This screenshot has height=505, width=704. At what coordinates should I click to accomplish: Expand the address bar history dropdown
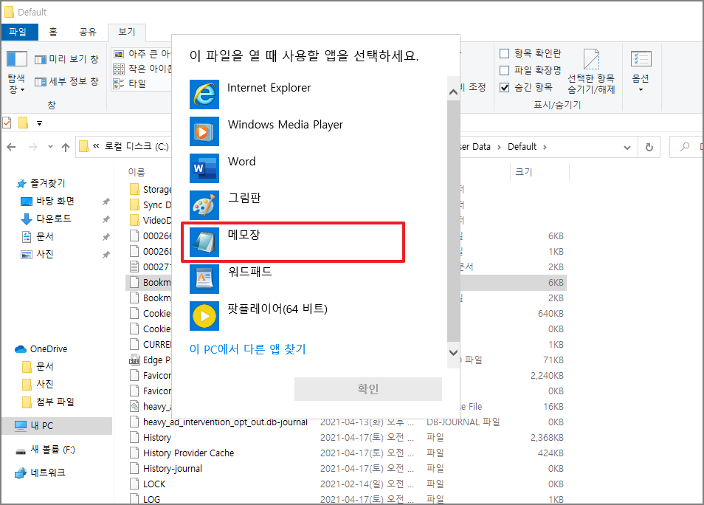click(627, 148)
